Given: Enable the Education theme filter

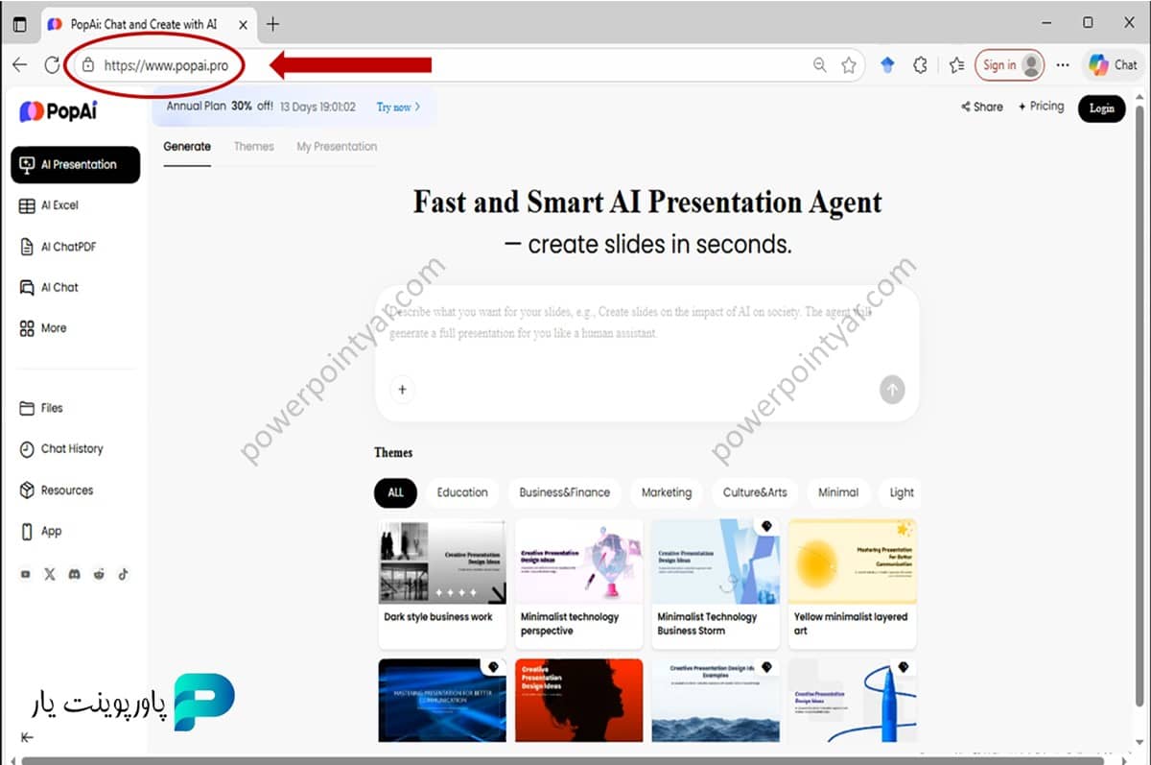Looking at the screenshot, I should coord(462,492).
